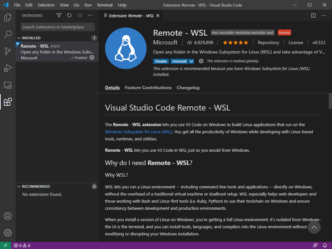Open the Source Control view
Image resolution: width=332 pixels, height=249 pixels.
8,51
